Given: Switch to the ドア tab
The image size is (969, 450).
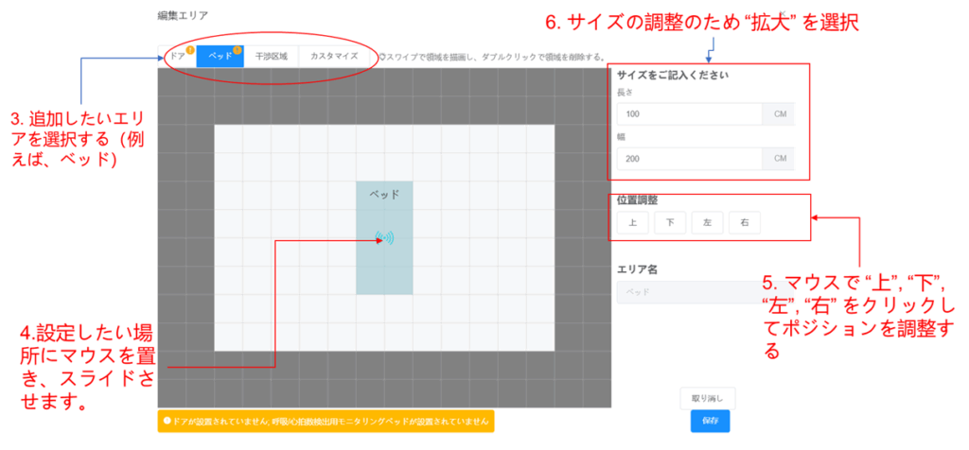Looking at the screenshot, I should click(177, 57).
